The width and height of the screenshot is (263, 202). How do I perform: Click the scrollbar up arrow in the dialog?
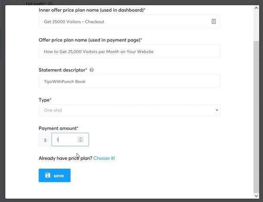pyautogui.click(x=256, y=8)
